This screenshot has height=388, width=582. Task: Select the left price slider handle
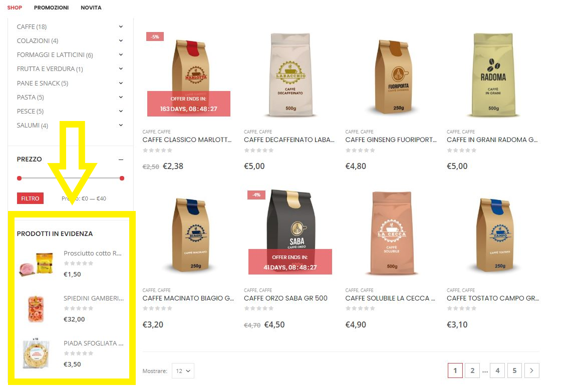click(20, 178)
